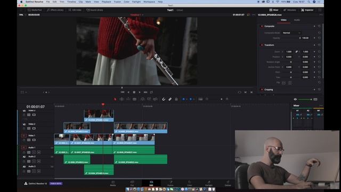Jump to last frame of timeline
This screenshot has width=341, height=192.
tap(145, 92)
